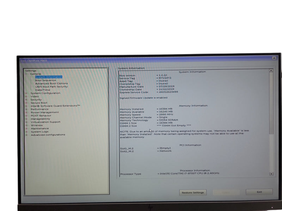Open Date/Time settings
This screenshot has height=211, width=282.
[43, 90]
